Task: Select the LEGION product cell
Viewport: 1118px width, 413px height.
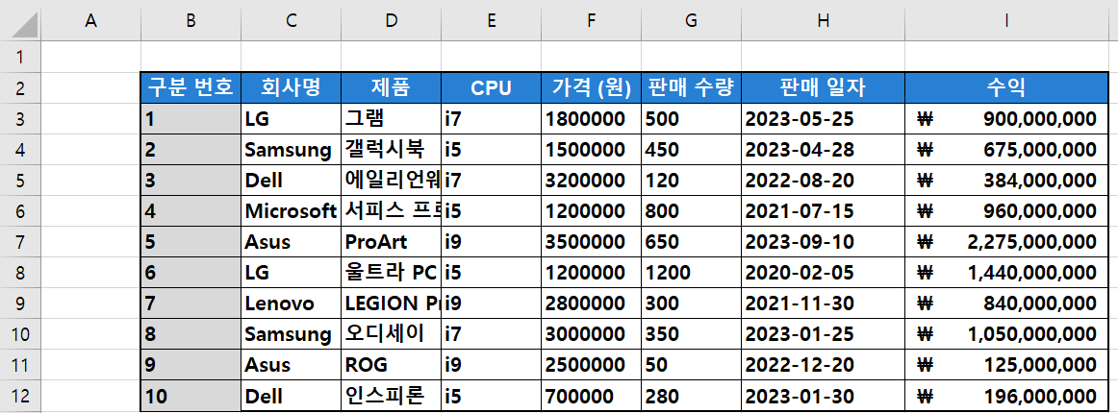Action: pos(391,304)
